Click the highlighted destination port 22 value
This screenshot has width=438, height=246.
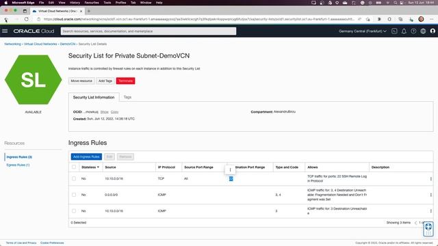[231, 179]
